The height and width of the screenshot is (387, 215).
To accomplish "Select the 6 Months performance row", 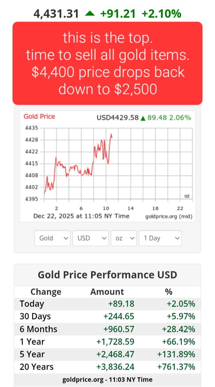I will click(x=107, y=329).
